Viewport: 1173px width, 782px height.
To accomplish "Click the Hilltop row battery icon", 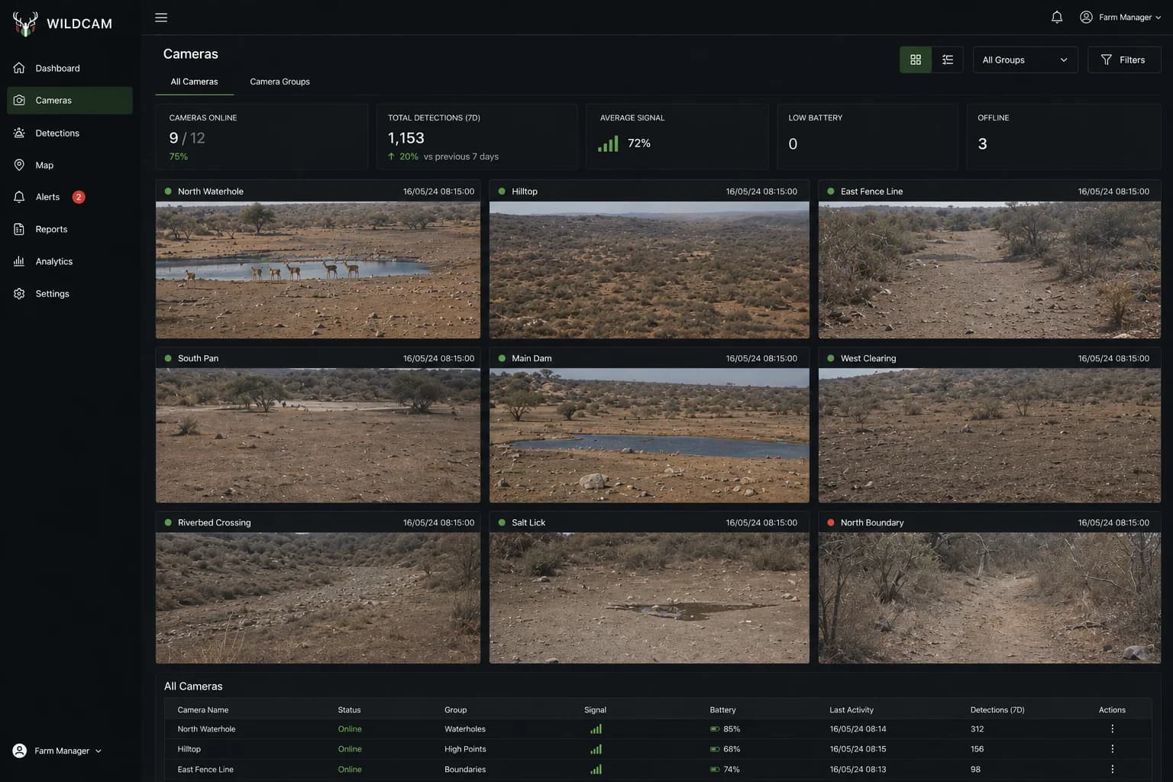I will (715, 749).
